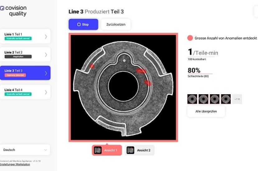Click the red anomaly status indicator dot
This screenshot has width=258, height=171.
click(x=190, y=38)
